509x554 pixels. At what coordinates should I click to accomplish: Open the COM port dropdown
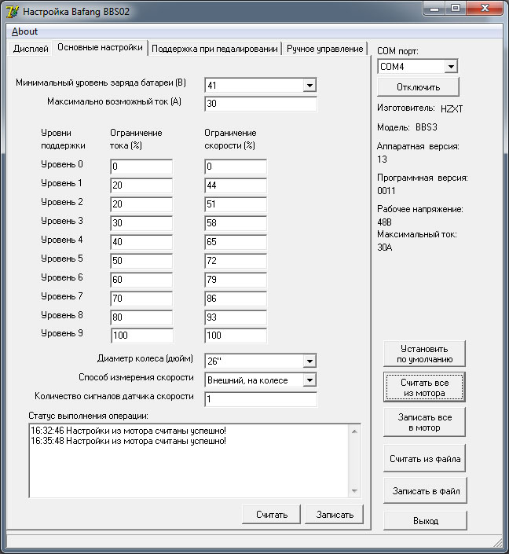[450, 67]
